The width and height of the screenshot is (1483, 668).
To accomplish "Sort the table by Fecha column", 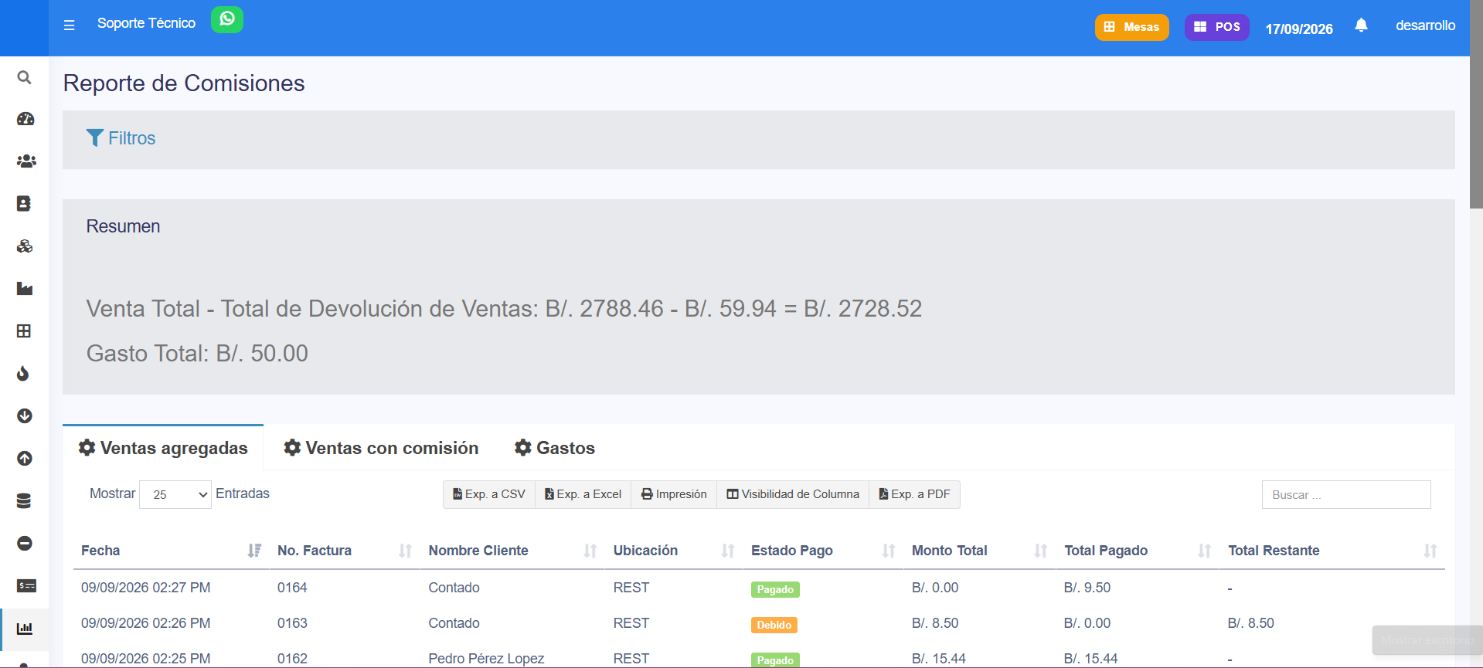I will tap(171, 551).
